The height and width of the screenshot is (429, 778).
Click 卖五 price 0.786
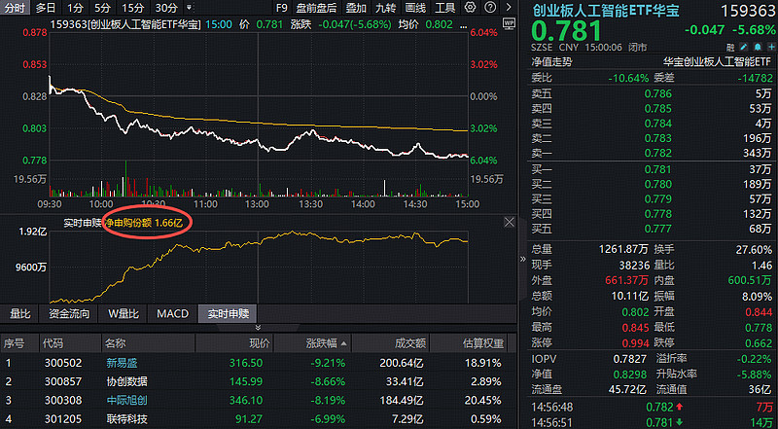pos(658,93)
